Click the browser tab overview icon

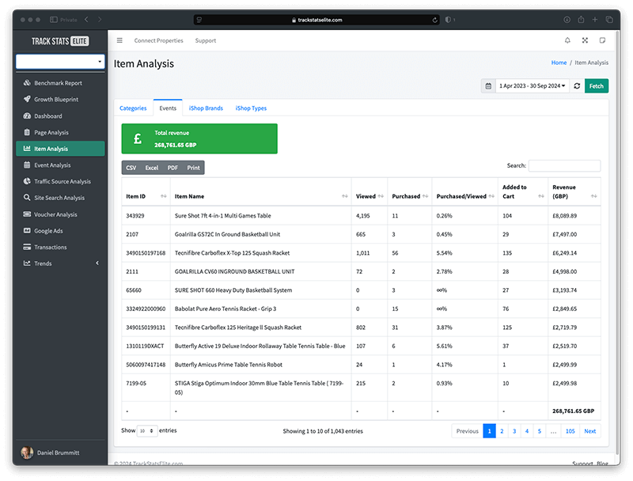click(x=609, y=19)
